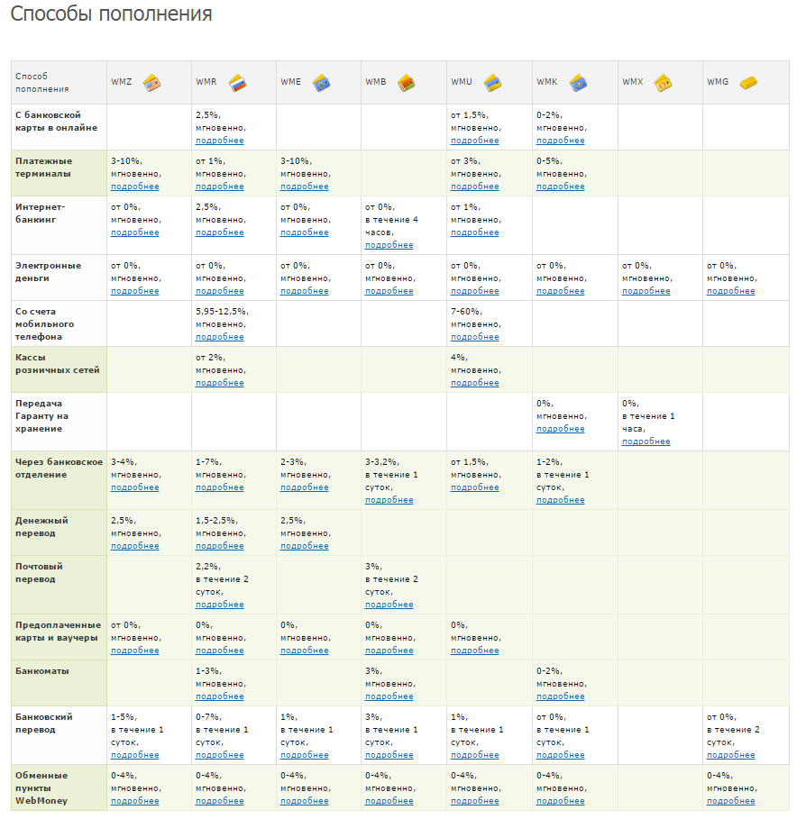The width and height of the screenshot is (797, 819).
Task: Open подробнее for WMZ bank transfer
Action: tap(135, 755)
